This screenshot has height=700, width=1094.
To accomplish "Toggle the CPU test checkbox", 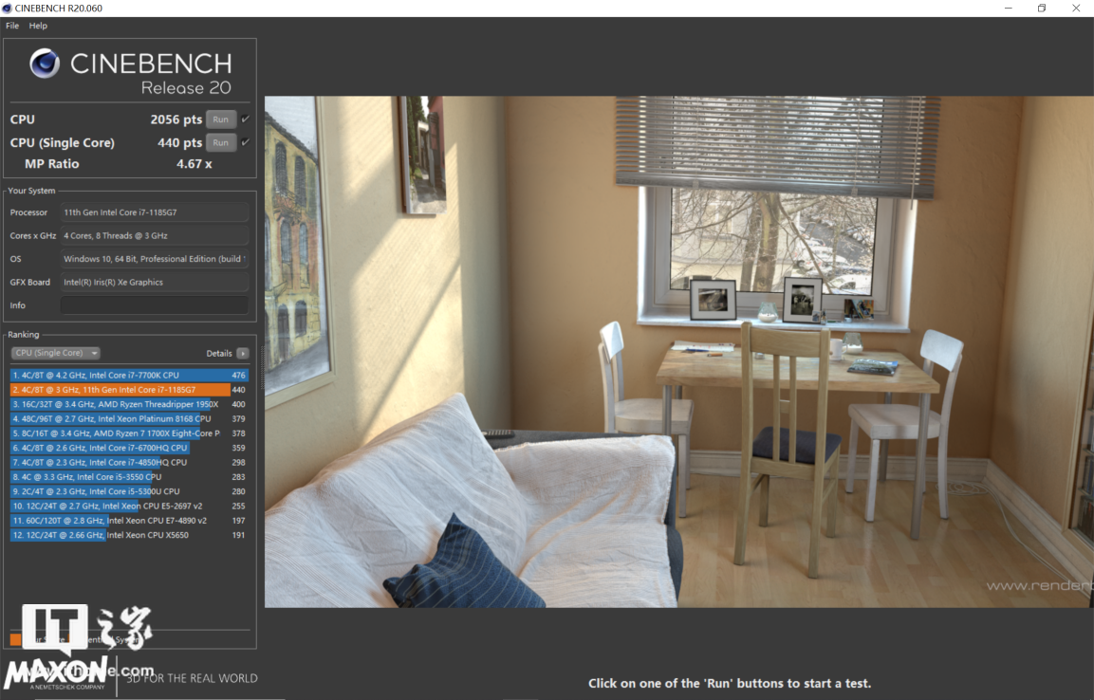I will click(x=246, y=119).
